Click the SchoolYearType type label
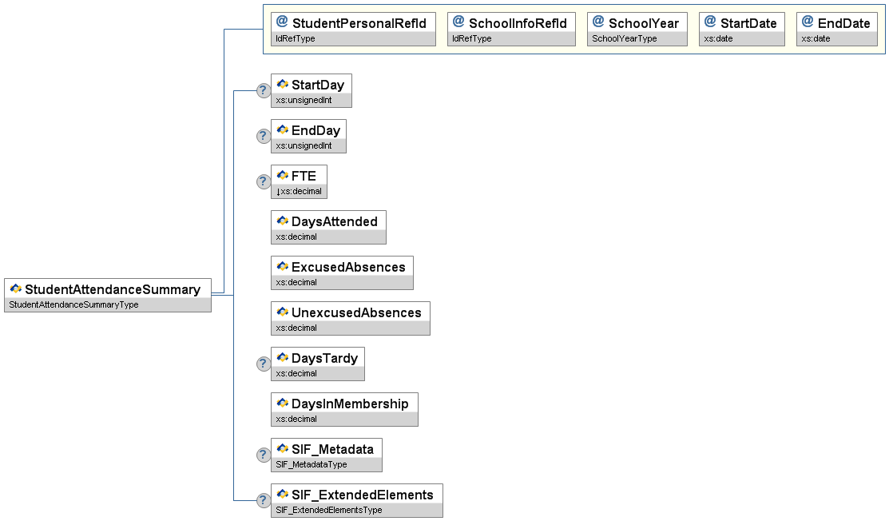The image size is (889, 521). click(625, 38)
